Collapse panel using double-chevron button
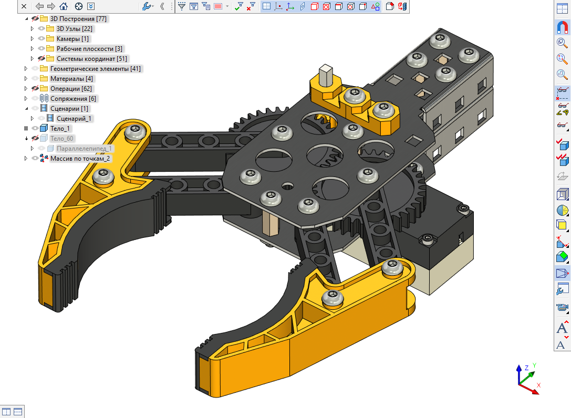Screen dimensions: 571x418 [162, 7]
